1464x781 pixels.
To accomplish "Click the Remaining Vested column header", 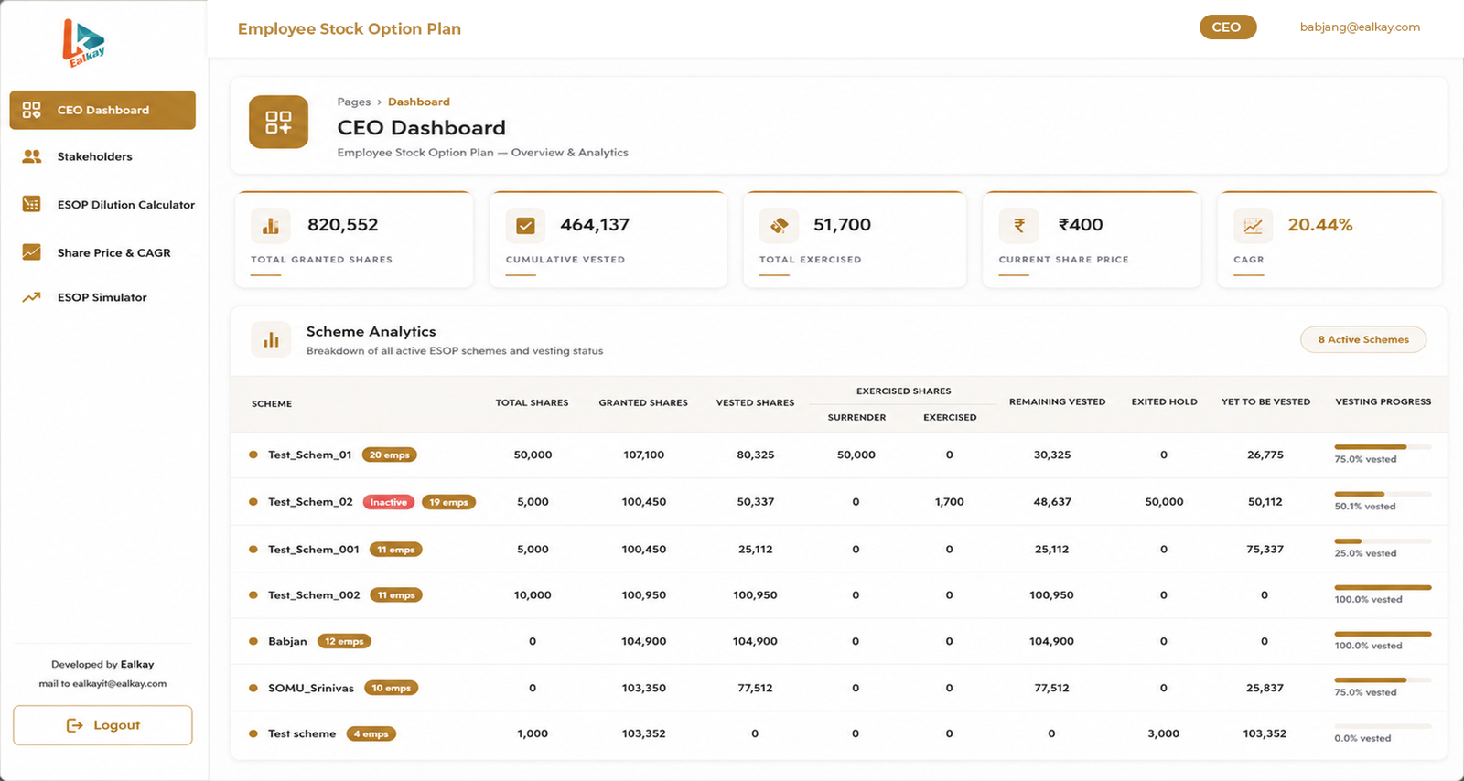I will pos(1057,401).
